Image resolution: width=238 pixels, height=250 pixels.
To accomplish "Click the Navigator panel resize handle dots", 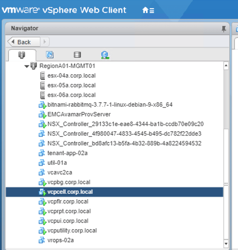I will click(x=226, y=185).
